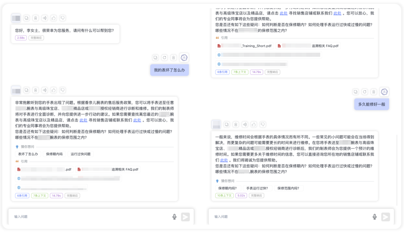Open 追溯相关 FAQ.pdf citation in left panel
Screen dimensions: 404x232
pyautogui.click(x=108, y=170)
